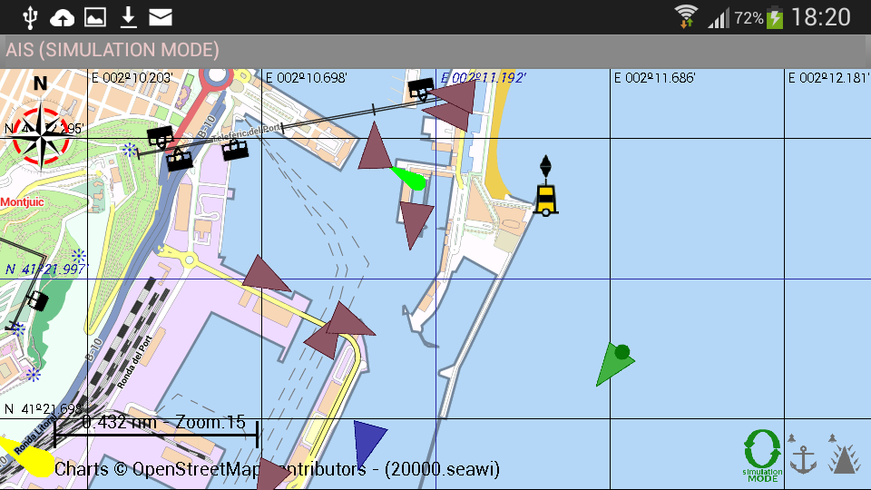The width and height of the screenshot is (871, 490).
Task: Select the yellow vessel blob by Ronda Litoral
Action: coord(28,457)
